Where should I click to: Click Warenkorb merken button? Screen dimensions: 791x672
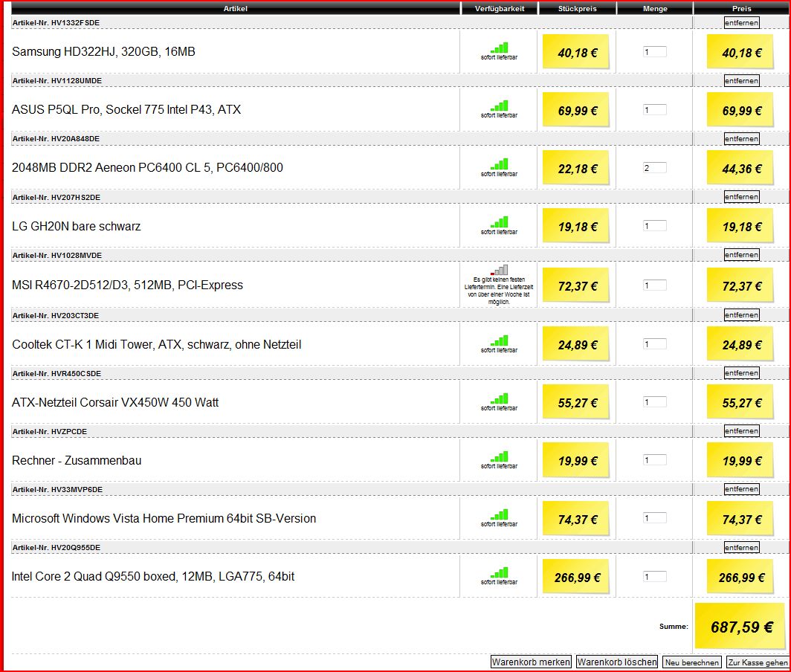coord(531,662)
